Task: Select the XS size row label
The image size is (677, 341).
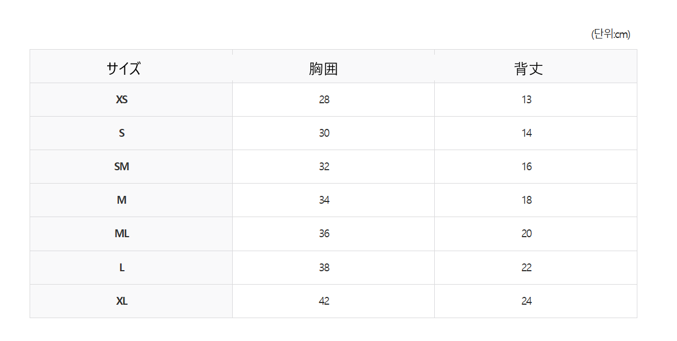Action: 122,100
